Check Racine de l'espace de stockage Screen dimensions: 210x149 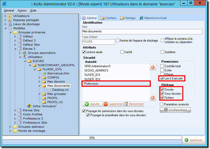point(117,41)
